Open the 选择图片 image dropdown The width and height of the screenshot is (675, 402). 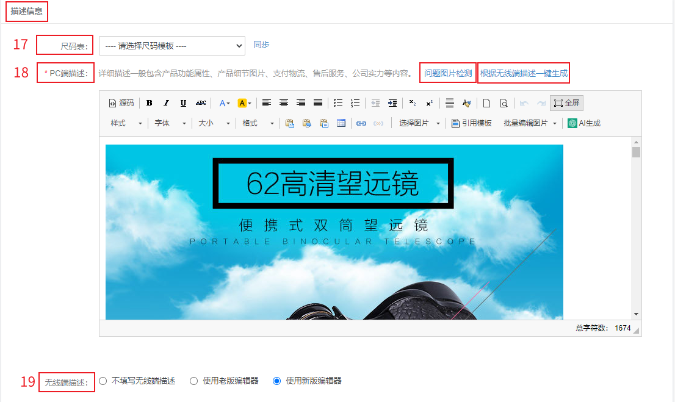(419, 123)
